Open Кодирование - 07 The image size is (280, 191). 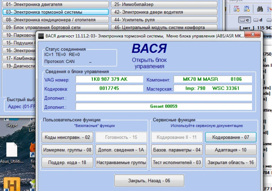[231, 137]
